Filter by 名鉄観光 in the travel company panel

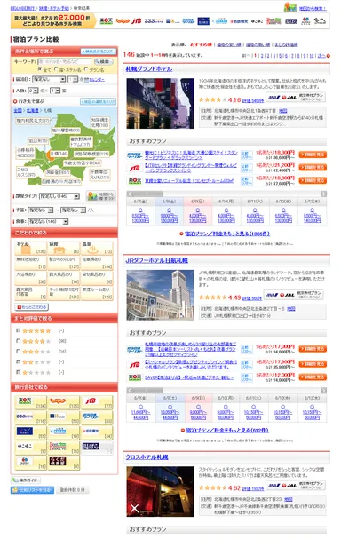pyautogui.click(x=97, y=432)
